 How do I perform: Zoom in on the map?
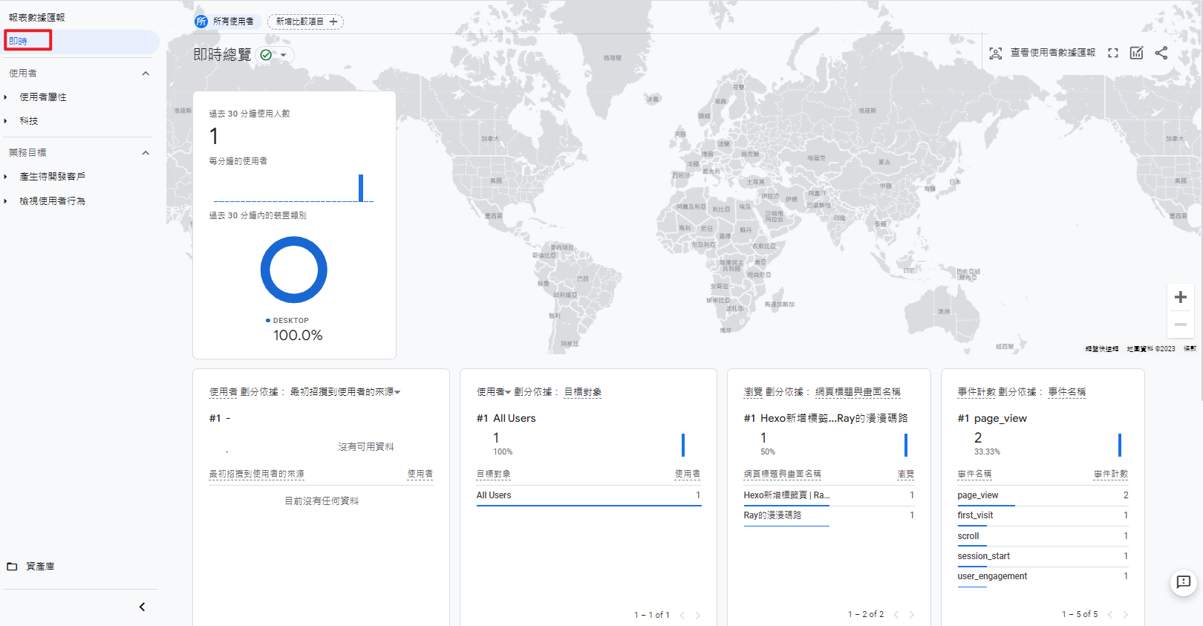click(x=1181, y=298)
